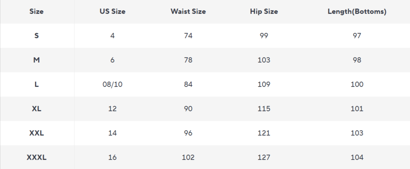This screenshot has width=410, height=169.
Task: Select the XL size row label
Action: pyautogui.click(x=37, y=108)
